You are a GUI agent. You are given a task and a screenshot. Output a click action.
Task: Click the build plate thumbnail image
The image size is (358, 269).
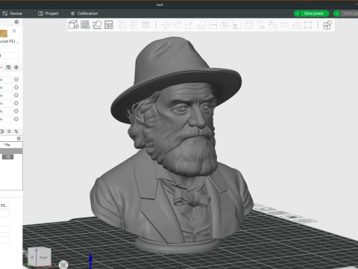[4, 34]
